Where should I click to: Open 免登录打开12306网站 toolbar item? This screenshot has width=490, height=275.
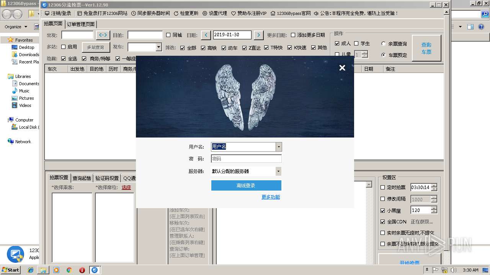[x=102, y=13]
